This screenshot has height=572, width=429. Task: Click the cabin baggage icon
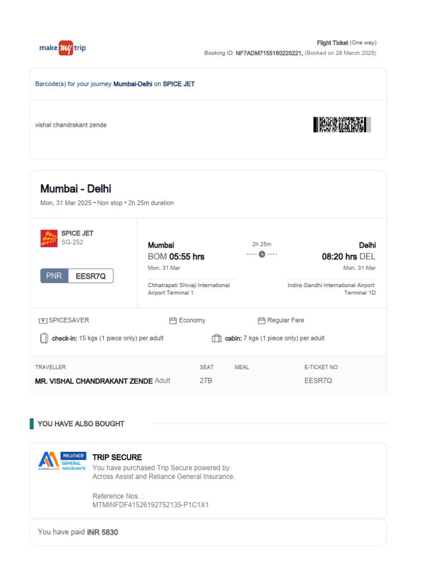(217, 338)
